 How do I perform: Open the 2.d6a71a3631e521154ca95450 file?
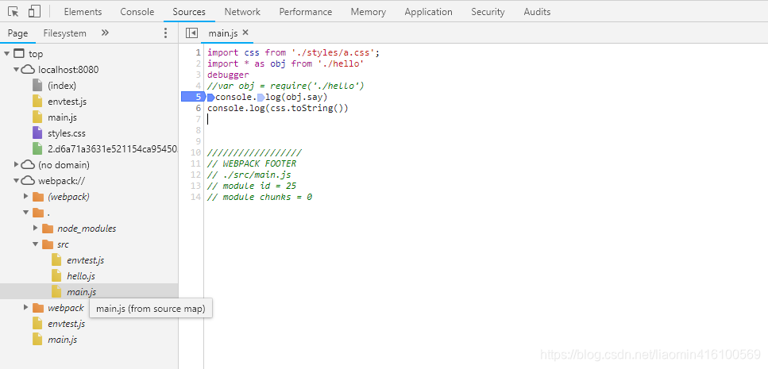point(113,149)
